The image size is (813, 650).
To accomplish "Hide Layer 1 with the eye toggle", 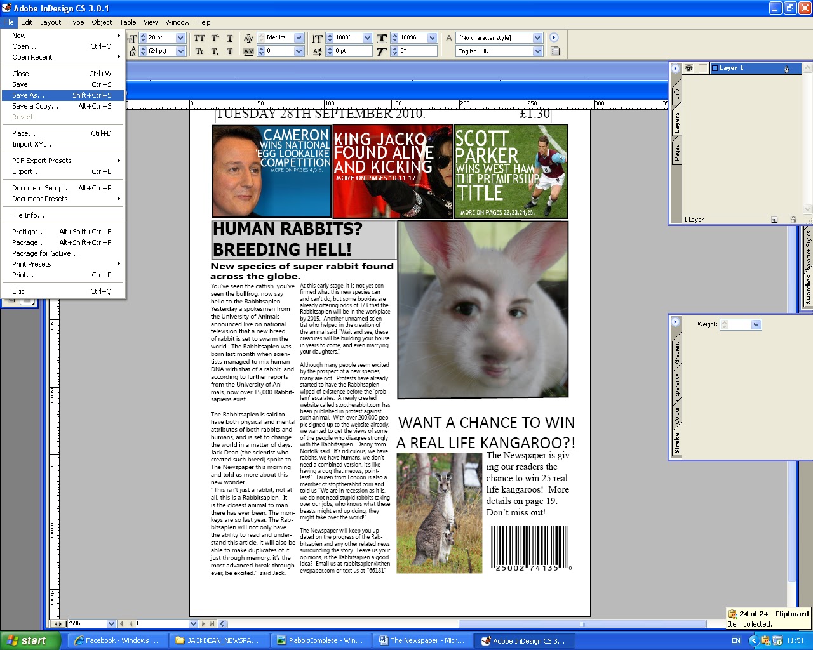I will (689, 68).
